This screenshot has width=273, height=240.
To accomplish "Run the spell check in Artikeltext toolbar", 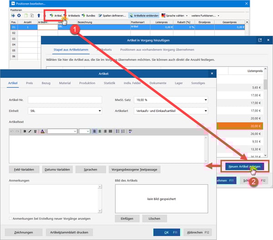I will click(x=130, y=131).
